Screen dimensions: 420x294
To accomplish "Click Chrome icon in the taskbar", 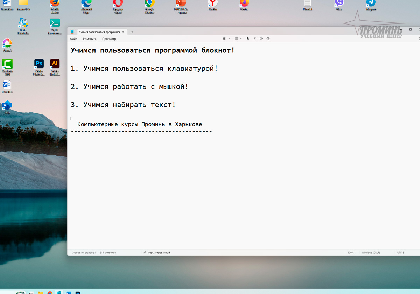I will pyautogui.click(x=50, y=292).
